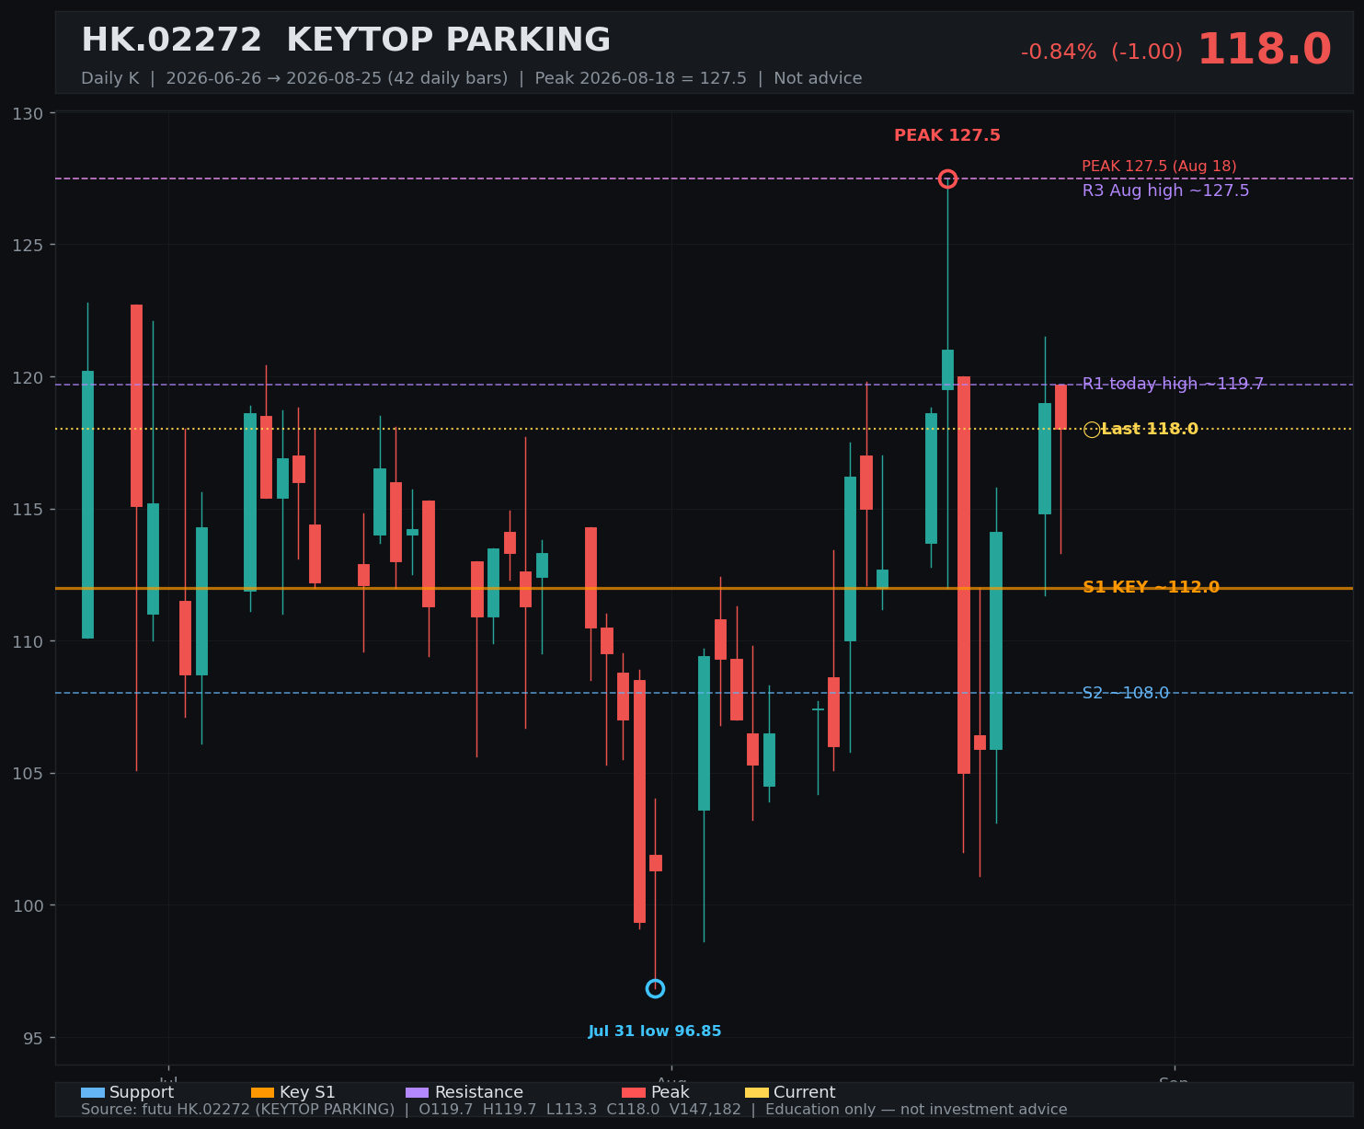Click the blue Support legend swatch
This screenshot has width=1364, height=1129.
click(x=93, y=1093)
